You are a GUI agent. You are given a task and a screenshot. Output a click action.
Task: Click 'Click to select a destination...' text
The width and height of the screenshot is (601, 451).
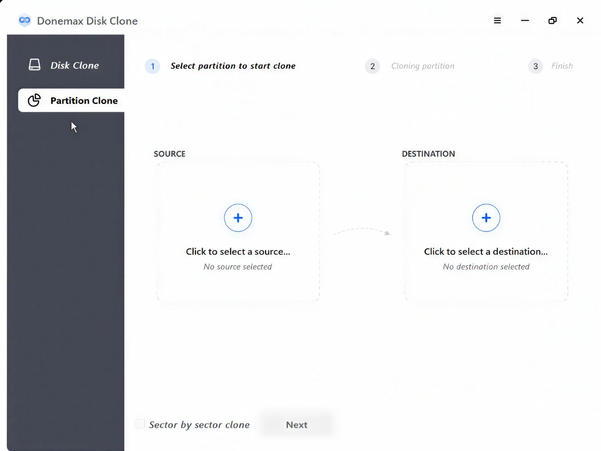[x=486, y=251]
